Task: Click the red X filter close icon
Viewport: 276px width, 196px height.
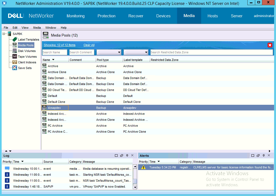Action: (x=270, y=45)
